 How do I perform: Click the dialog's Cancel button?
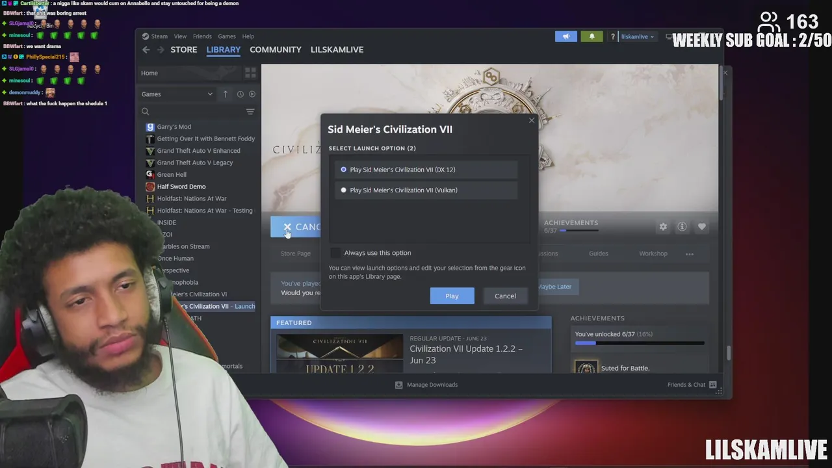tap(505, 296)
